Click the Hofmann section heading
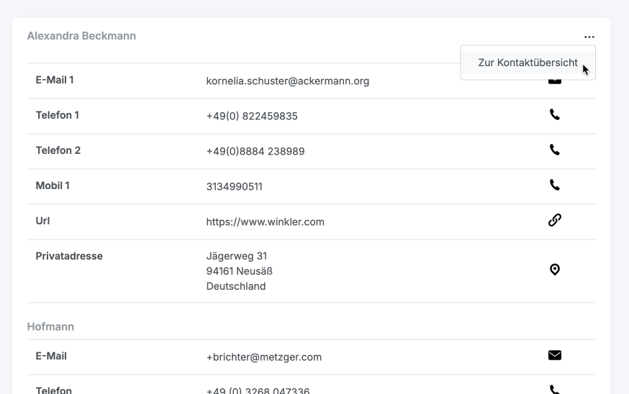This screenshot has width=629, height=394. (50, 326)
